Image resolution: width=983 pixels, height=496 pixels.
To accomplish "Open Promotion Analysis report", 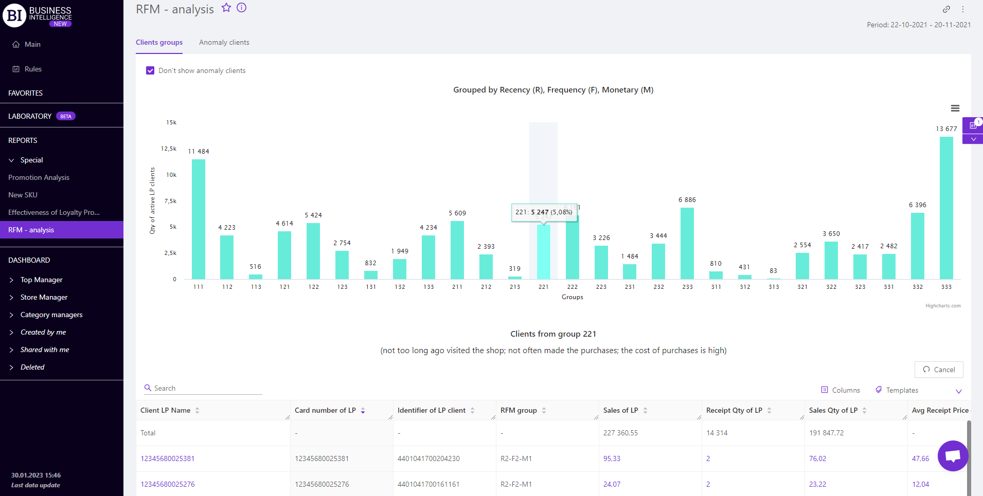I will [39, 178].
